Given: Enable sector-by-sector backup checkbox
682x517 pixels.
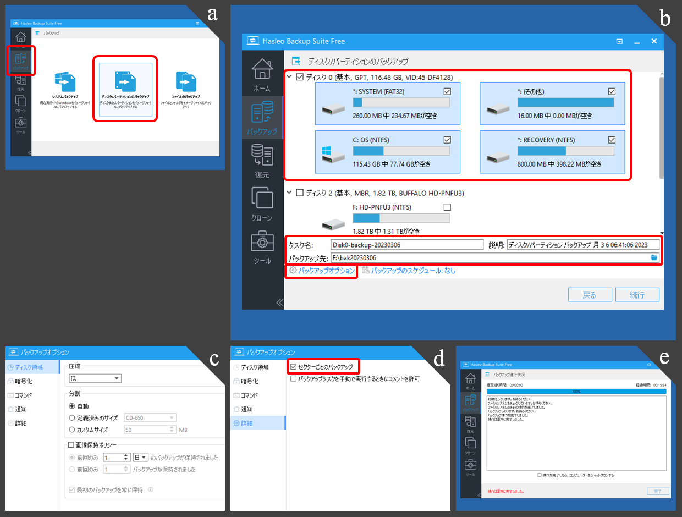Looking at the screenshot, I should point(294,366).
